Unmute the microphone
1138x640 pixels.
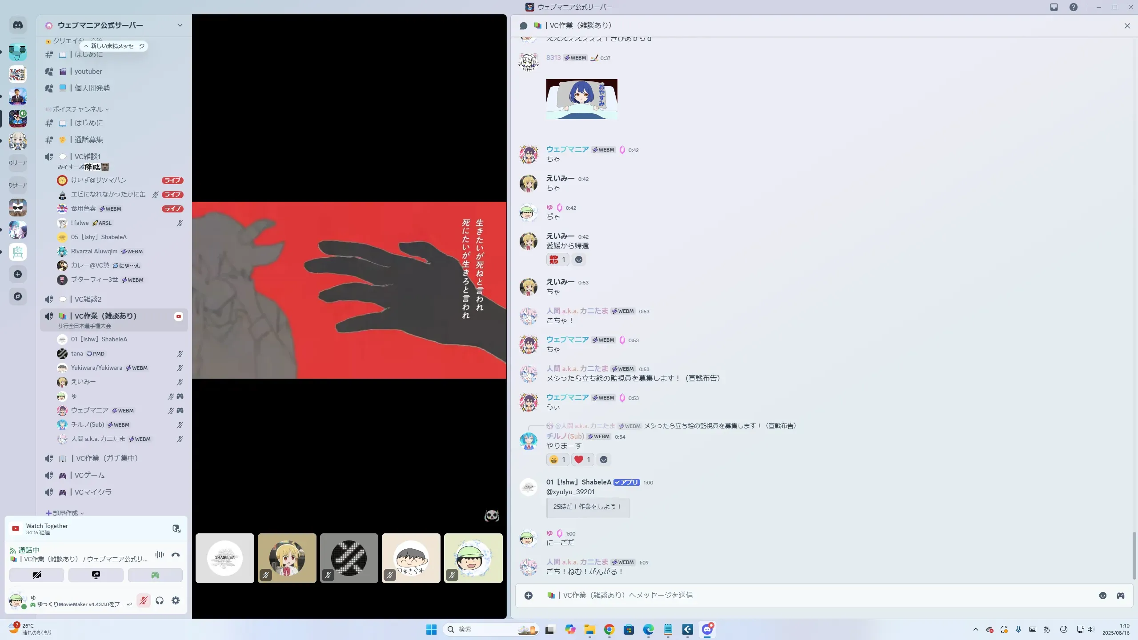[x=143, y=601]
